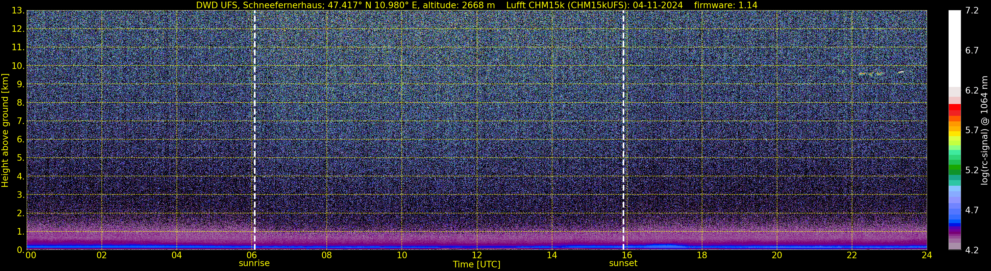This screenshot has width=991, height=271.
Task: Click the height tick label '11.'
Action: [x=18, y=48]
